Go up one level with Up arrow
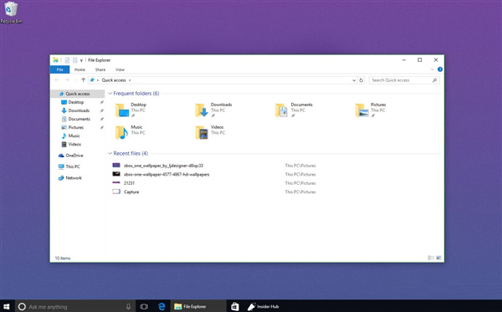502x312 pixels. tap(83, 80)
